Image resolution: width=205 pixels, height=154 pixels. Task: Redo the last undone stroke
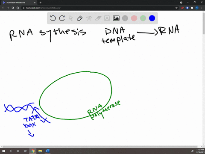pyautogui.click(x=62, y=18)
